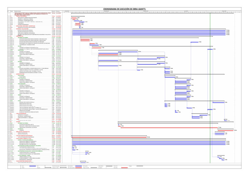
Task: Select 'ACONDICIONAMIENTO Y CIERRE AREAS AUXILIARES' row
Action: (x=35, y=158)
